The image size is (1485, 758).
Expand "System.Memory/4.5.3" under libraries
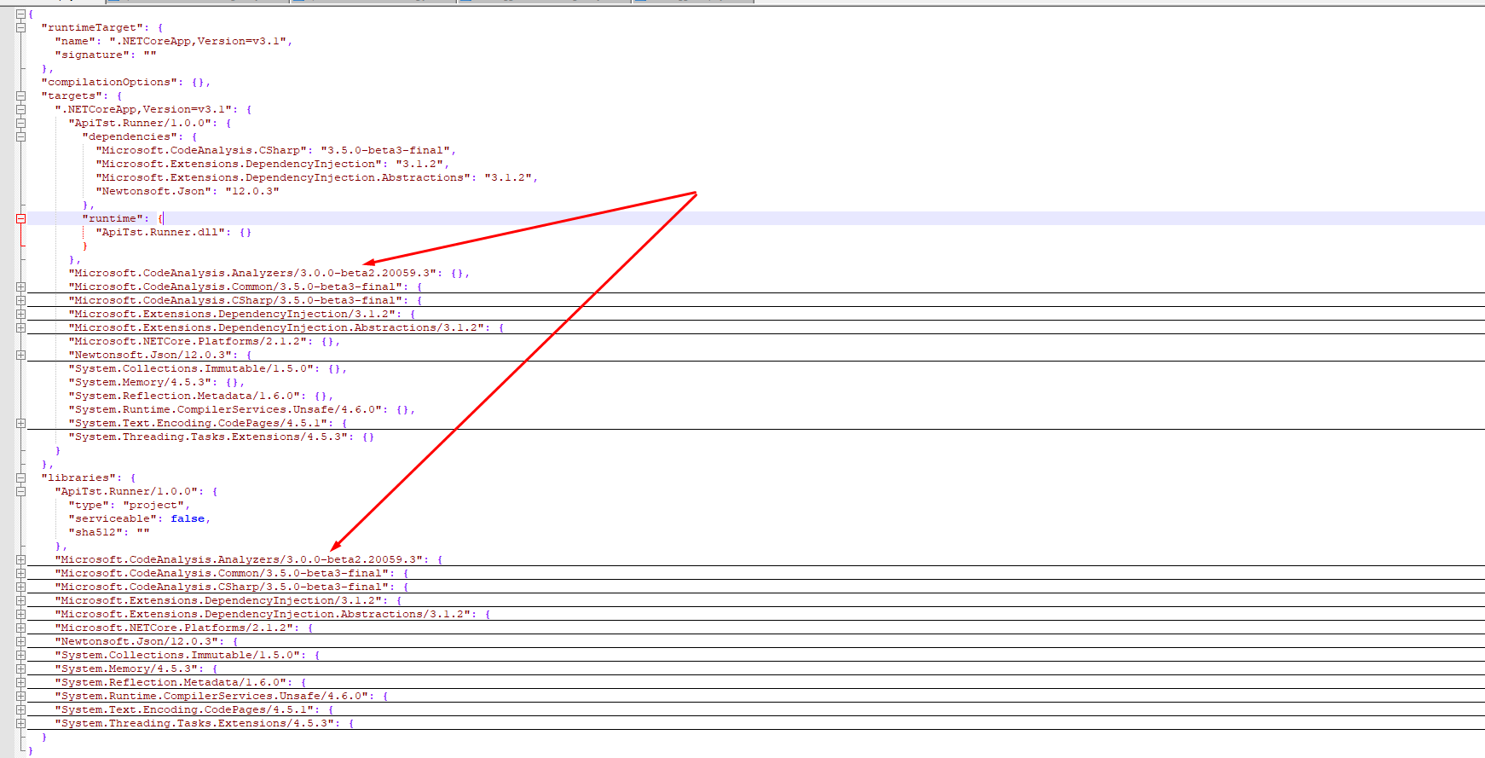coord(20,668)
